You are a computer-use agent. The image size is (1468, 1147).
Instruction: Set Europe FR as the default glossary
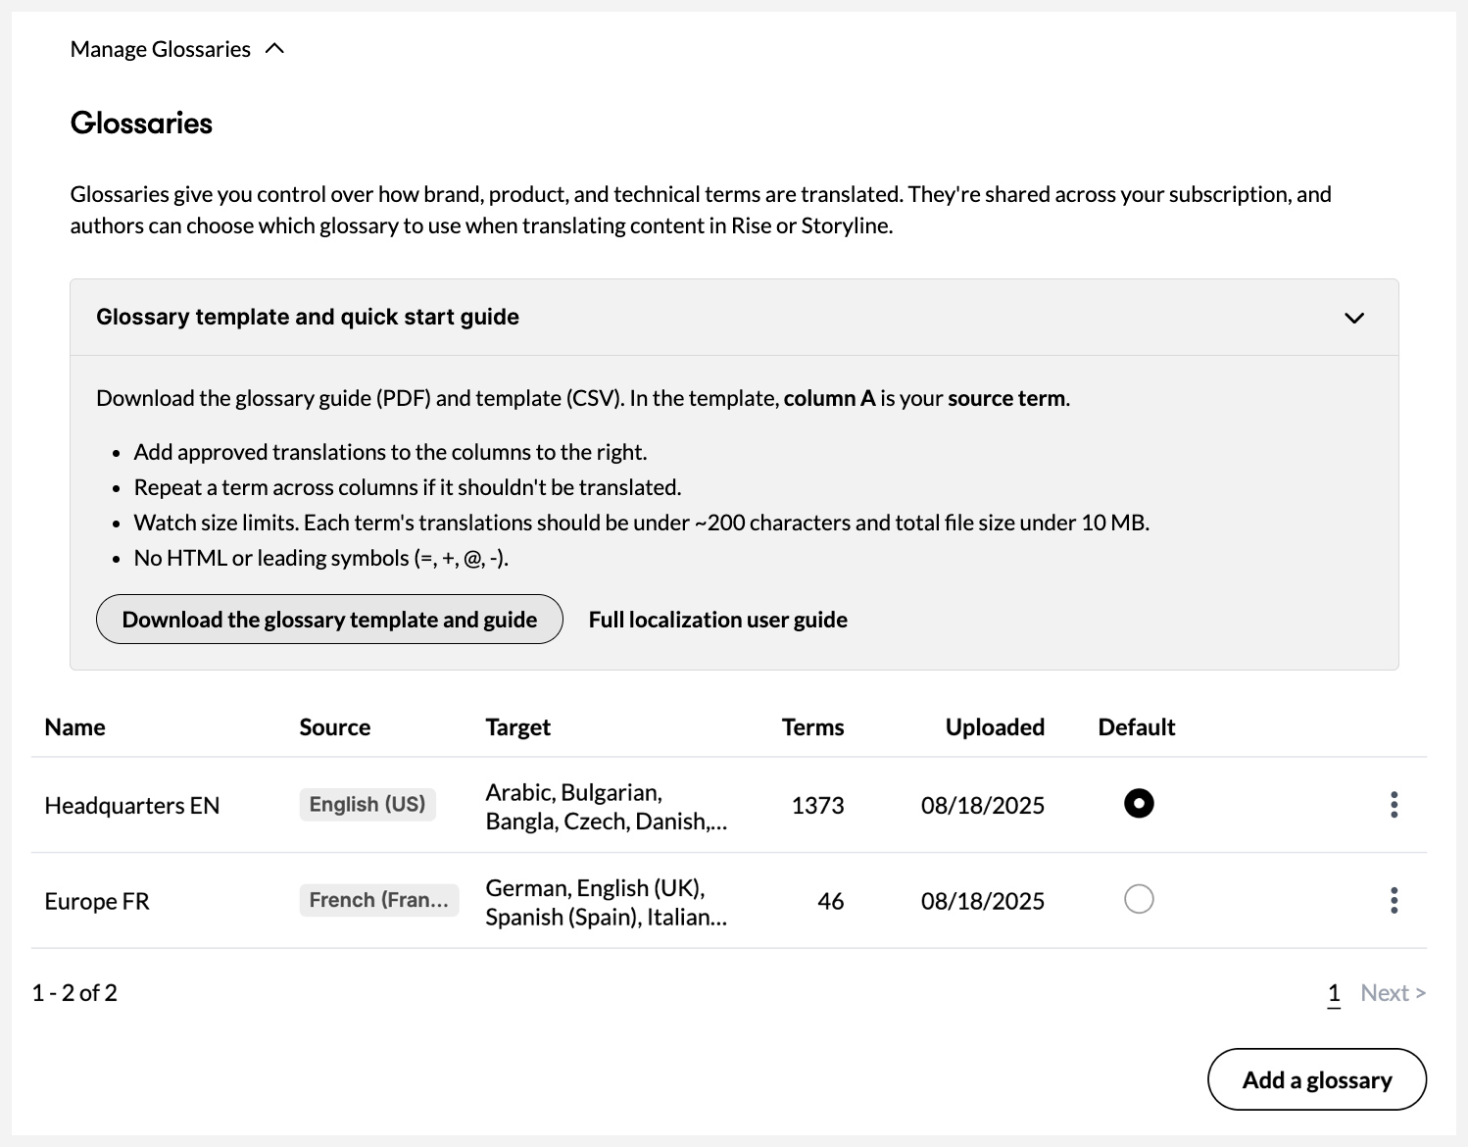(1138, 899)
